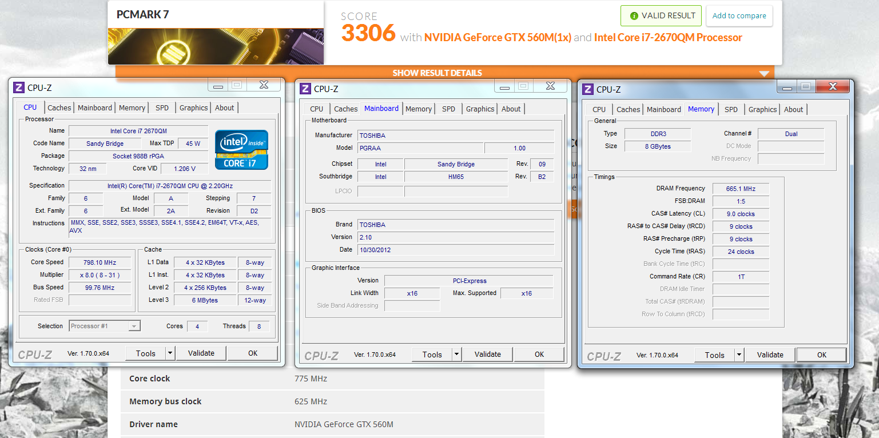
Task: Click Tools button in right CPU-Z window
Action: click(x=714, y=355)
